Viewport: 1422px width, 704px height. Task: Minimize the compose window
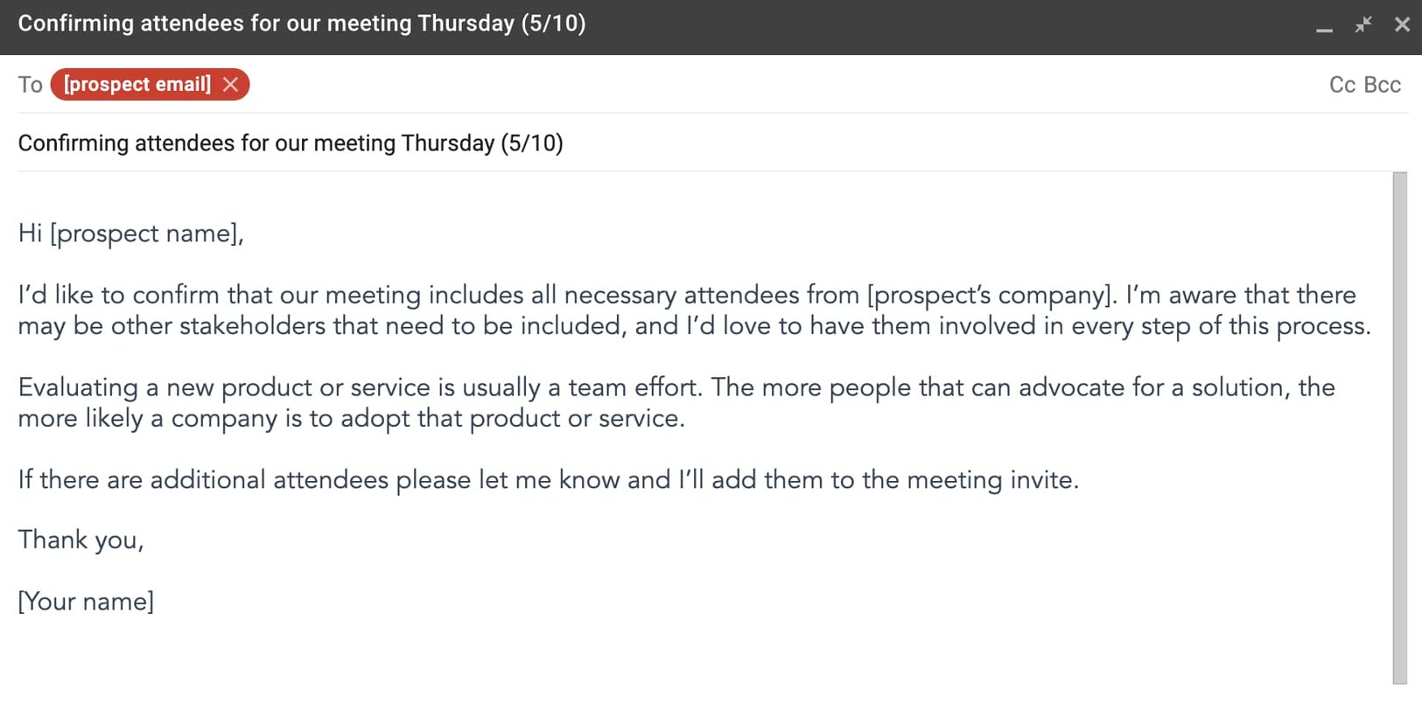1324,25
